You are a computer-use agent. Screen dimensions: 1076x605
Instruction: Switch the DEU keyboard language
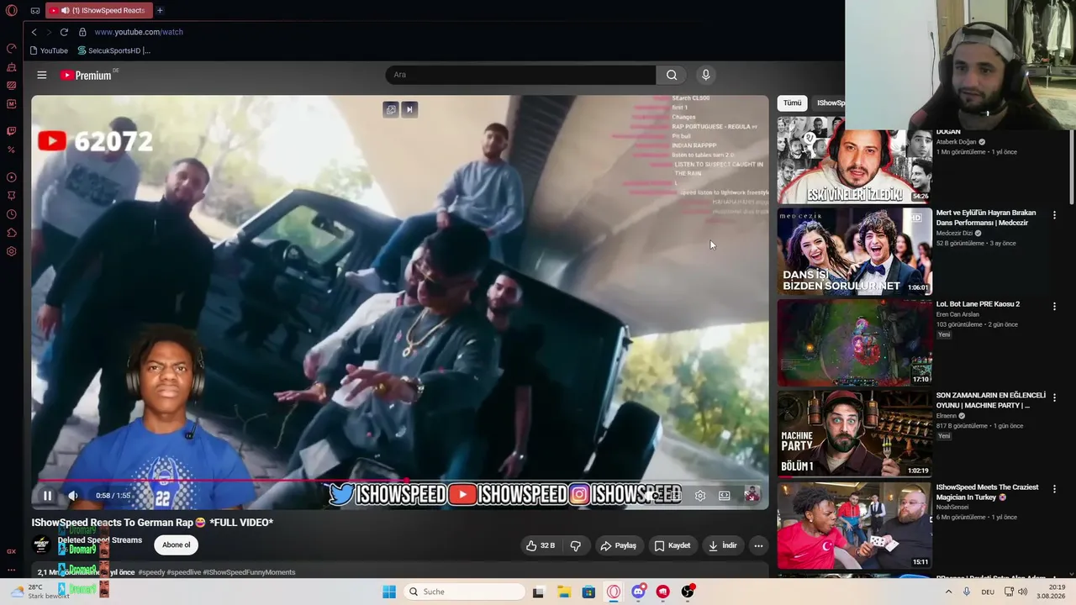coord(988,592)
